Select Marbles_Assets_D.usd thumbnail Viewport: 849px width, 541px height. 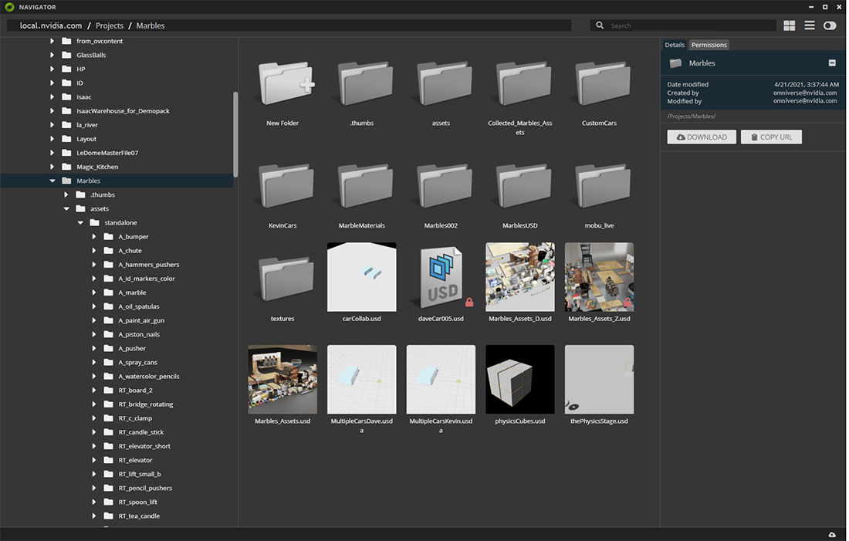click(x=519, y=277)
